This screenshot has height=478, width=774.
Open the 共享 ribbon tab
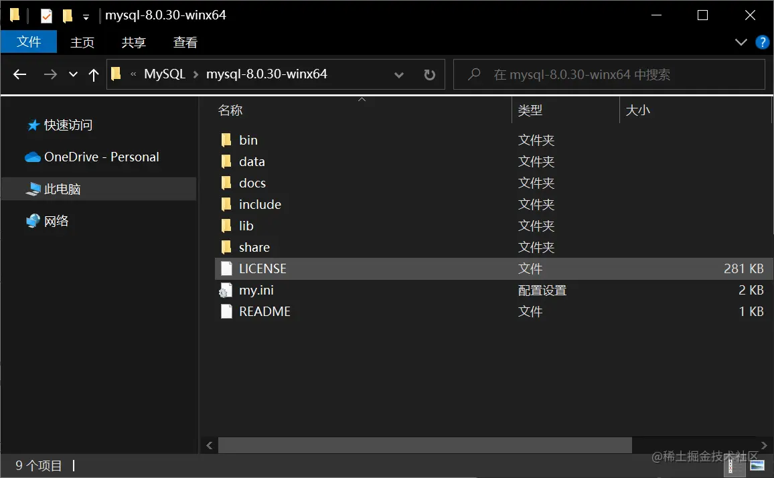(134, 42)
